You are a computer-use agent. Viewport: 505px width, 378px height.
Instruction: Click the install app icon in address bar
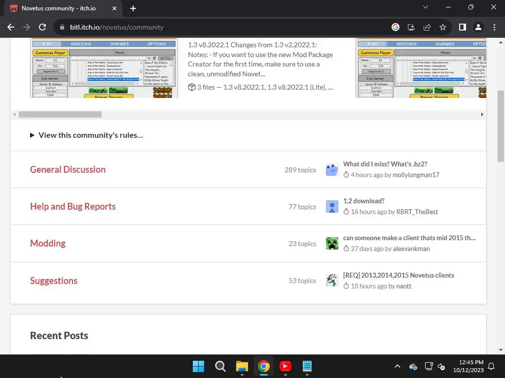click(x=411, y=28)
